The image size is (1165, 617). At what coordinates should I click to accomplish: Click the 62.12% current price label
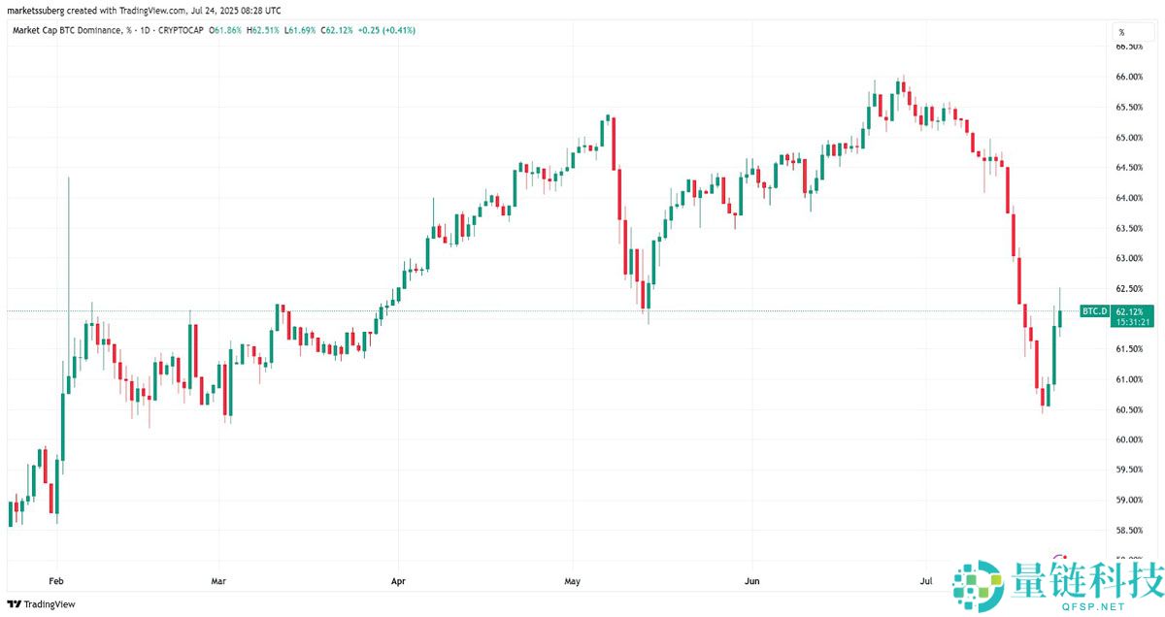(1132, 310)
